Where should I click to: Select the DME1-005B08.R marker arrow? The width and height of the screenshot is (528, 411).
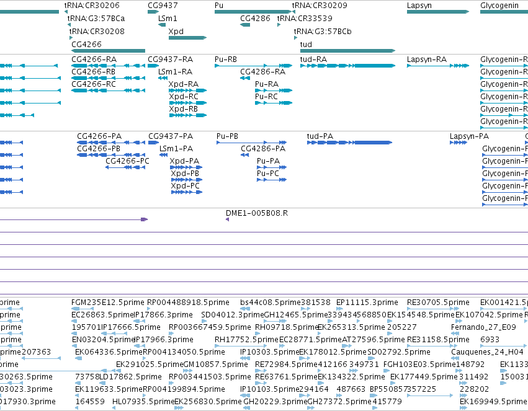pyautogui.click(x=227, y=219)
